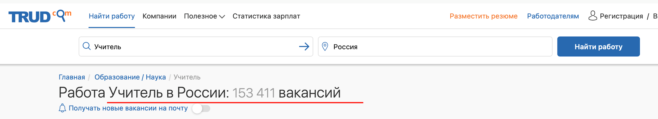Click the search magnifier icon in job field
This screenshot has height=119, width=658.
click(x=87, y=46)
